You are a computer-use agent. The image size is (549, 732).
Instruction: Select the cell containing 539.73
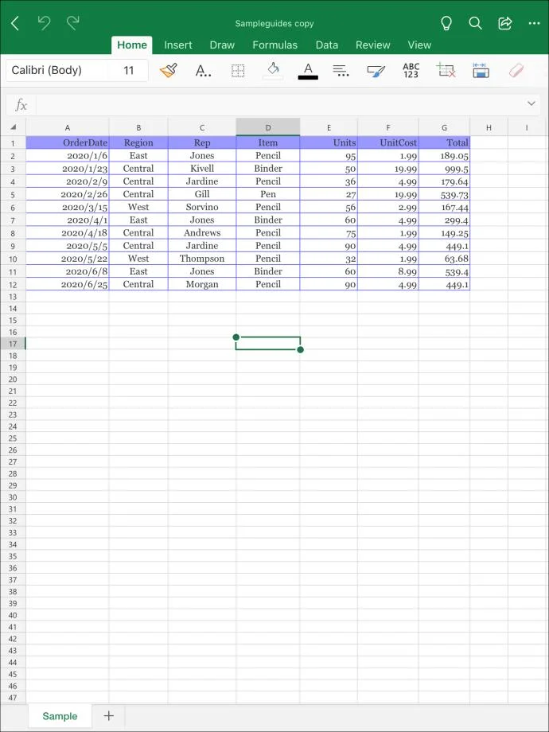point(444,194)
